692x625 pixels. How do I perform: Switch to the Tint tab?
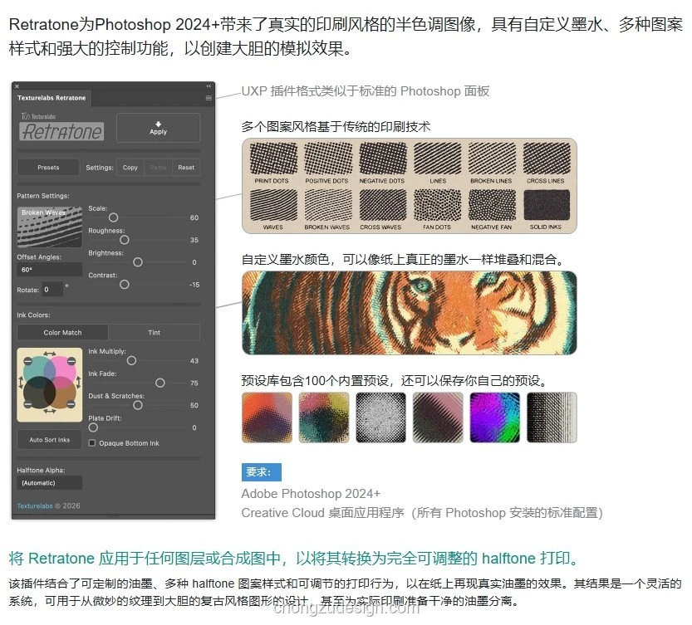[x=154, y=333]
